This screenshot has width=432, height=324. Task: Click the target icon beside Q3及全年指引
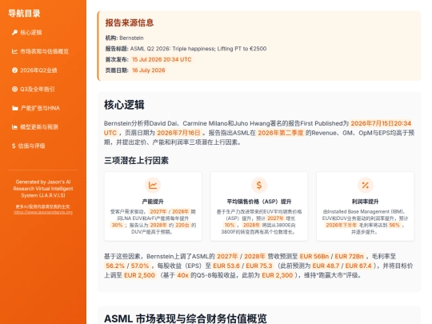click(14, 89)
